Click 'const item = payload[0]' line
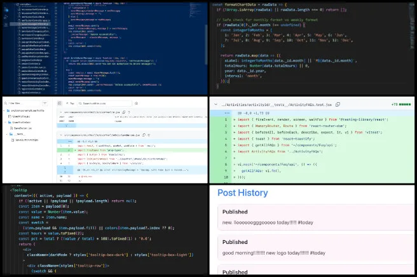 (44, 206)
